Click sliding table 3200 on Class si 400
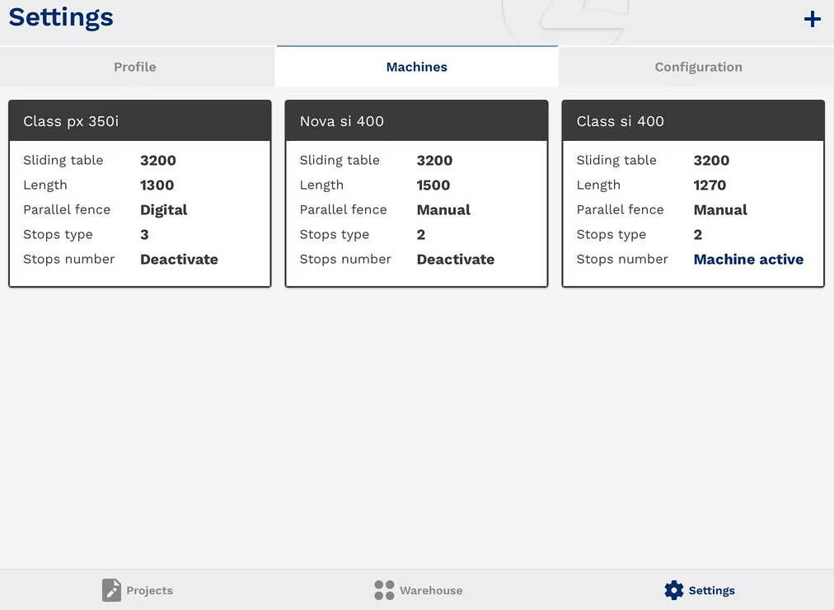Image resolution: width=834 pixels, height=610 pixels. click(711, 161)
